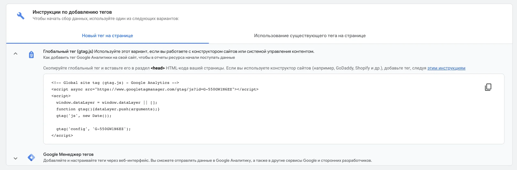Collapse the Глобальный тег section
This screenshot has width=517, height=170.
click(x=16, y=54)
